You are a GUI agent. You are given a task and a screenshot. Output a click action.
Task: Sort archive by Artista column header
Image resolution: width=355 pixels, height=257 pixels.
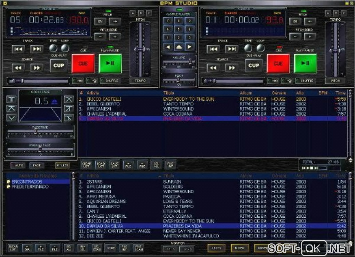[x=93, y=176]
